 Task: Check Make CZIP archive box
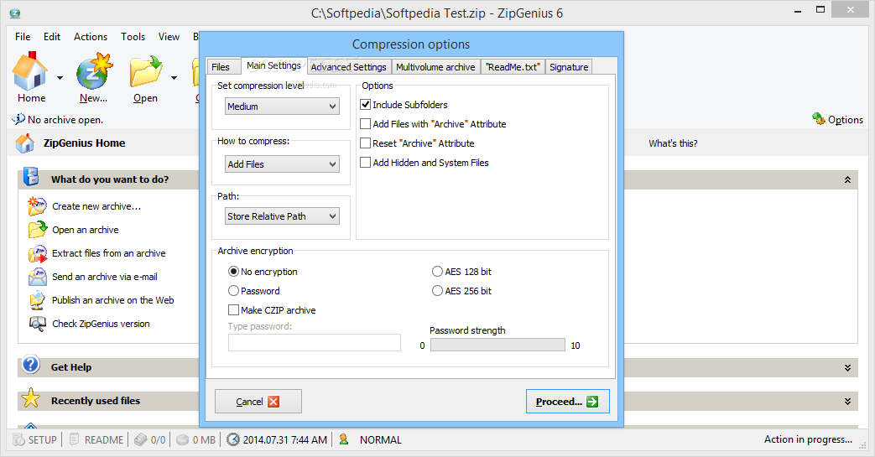tap(234, 309)
